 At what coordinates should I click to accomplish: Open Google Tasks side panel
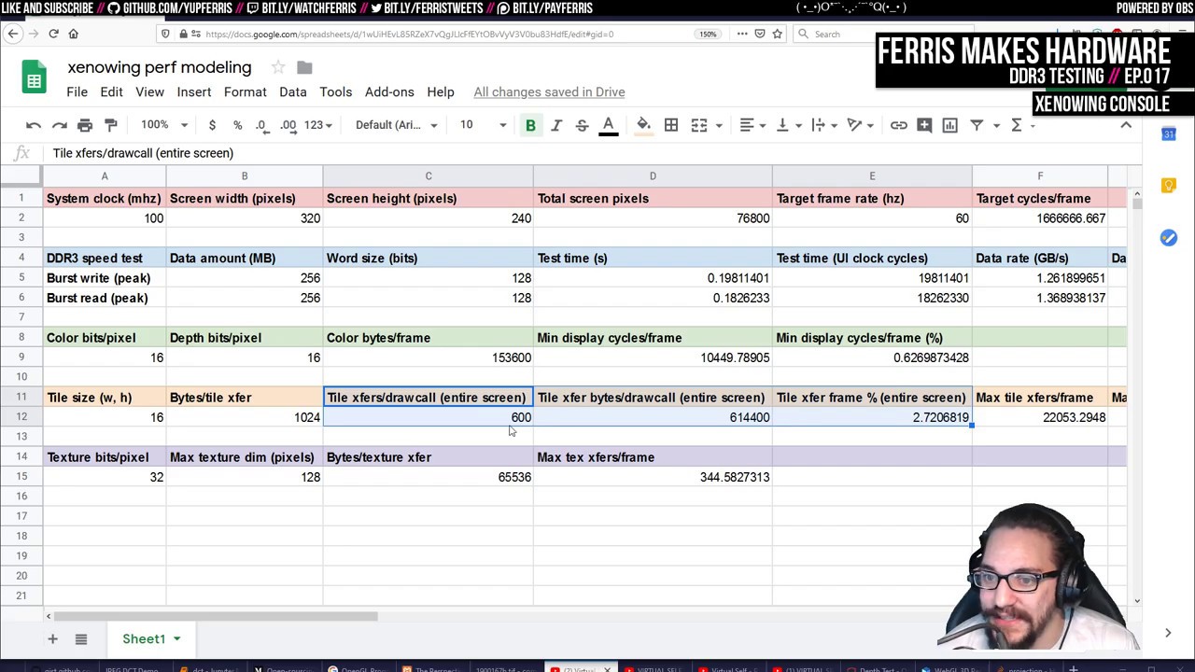click(x=1168, y=238)
